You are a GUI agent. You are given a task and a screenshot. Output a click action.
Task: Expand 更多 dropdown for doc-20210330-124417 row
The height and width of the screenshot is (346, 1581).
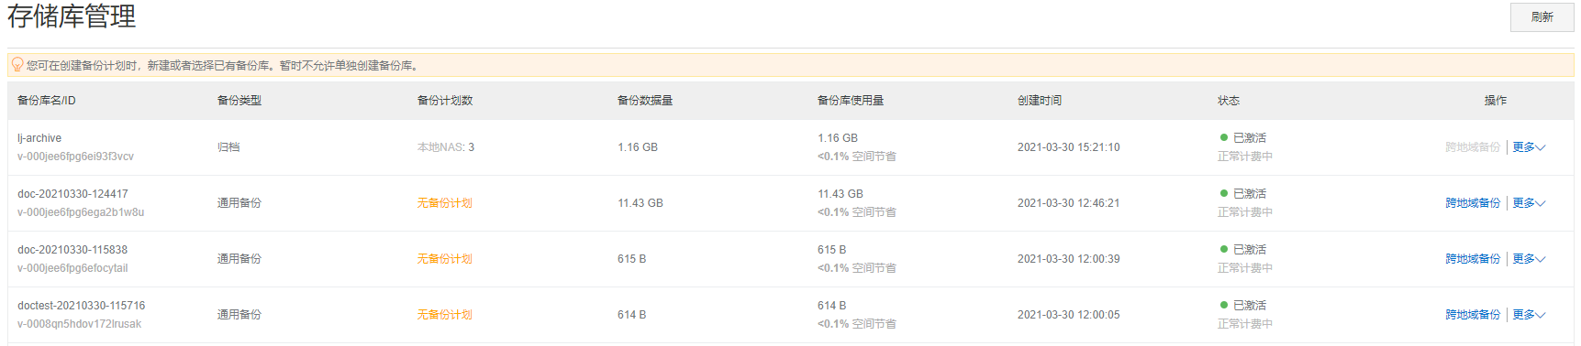[x=1529, y=203]
